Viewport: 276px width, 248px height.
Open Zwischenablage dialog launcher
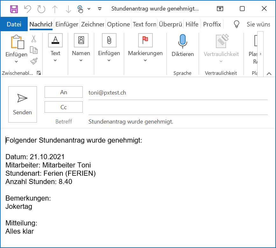tap(39, 73)
